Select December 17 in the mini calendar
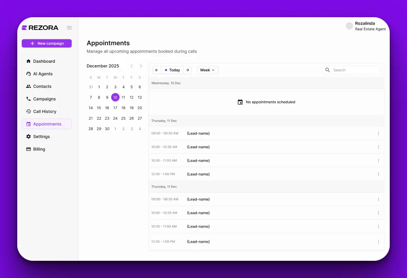Viewport: 407px width, 278px height. point(115,108)
